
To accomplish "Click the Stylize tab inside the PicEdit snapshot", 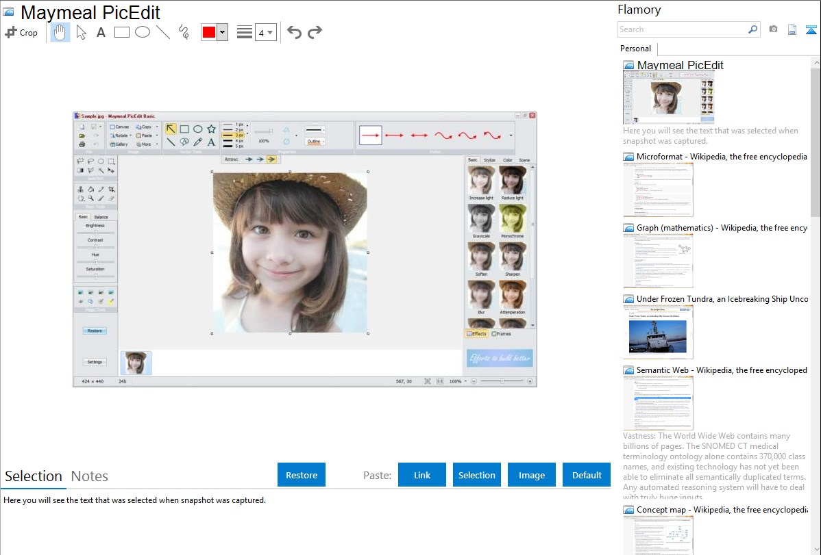I will pos(489,160).
